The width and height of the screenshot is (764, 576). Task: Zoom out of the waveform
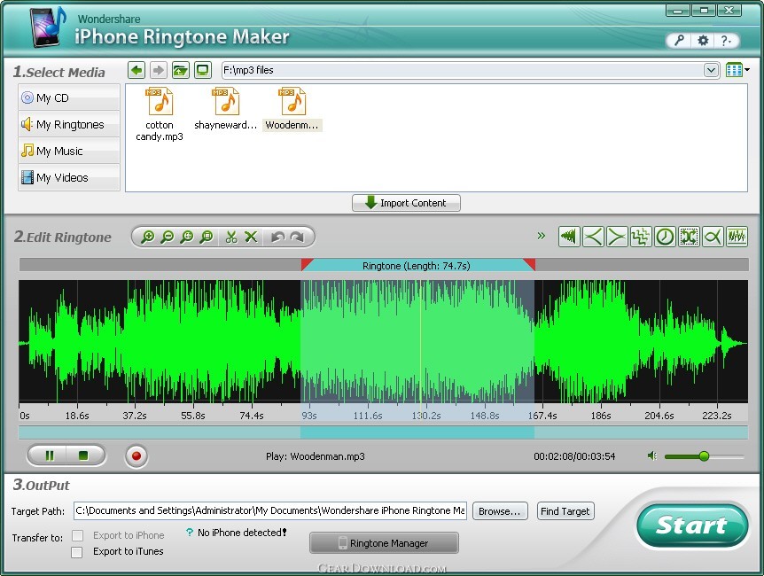click(x=168, y=237)
